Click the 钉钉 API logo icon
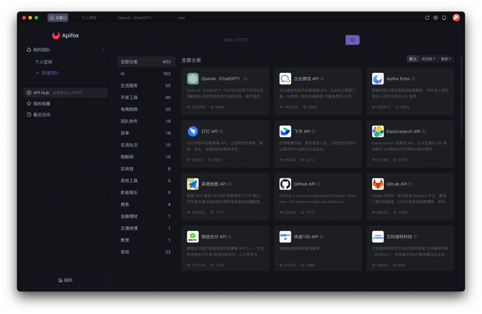 coord(193,131)
